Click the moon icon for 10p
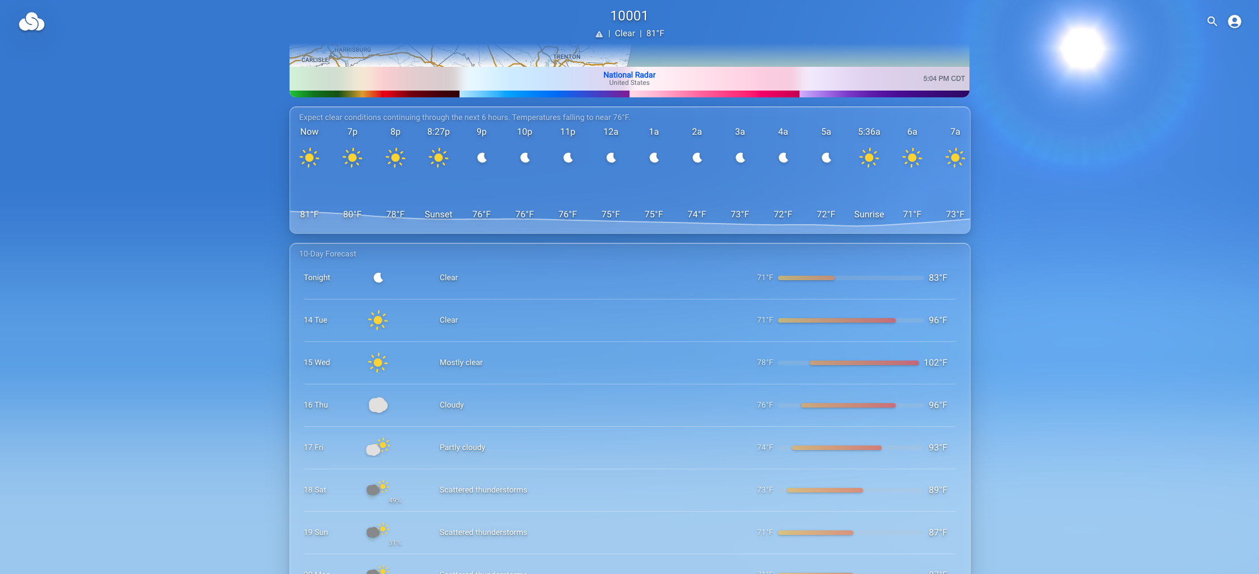This screenshot has height=574, width=1259. [525, 158]
